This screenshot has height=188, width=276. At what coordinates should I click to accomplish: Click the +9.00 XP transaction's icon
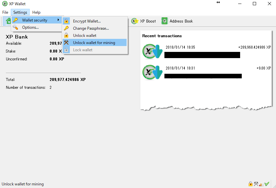[152, 72]
